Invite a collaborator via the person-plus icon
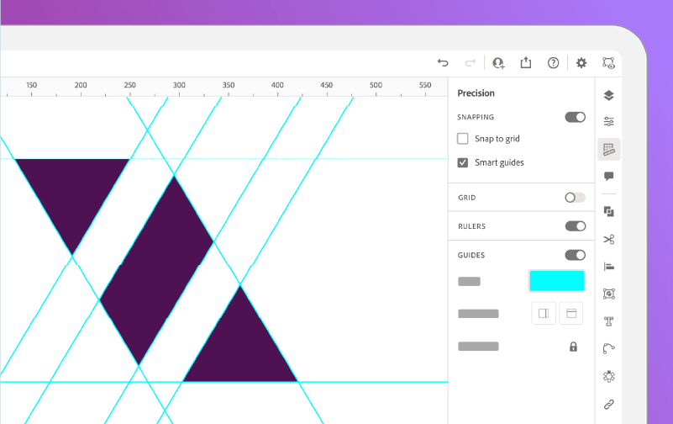Screen dimensions: 673x424 [x=498, y=63]
